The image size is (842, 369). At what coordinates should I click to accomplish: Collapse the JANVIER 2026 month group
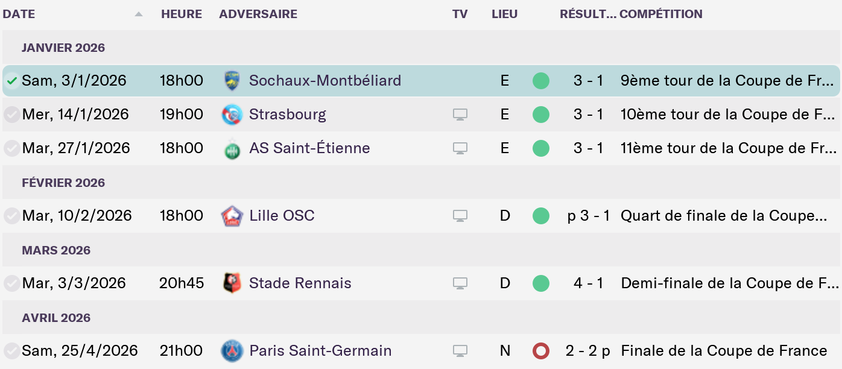pyautogui.click(x=63, y=48)
